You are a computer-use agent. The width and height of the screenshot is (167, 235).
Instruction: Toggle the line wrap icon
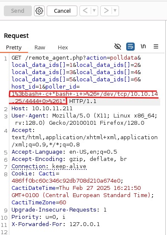130,46
